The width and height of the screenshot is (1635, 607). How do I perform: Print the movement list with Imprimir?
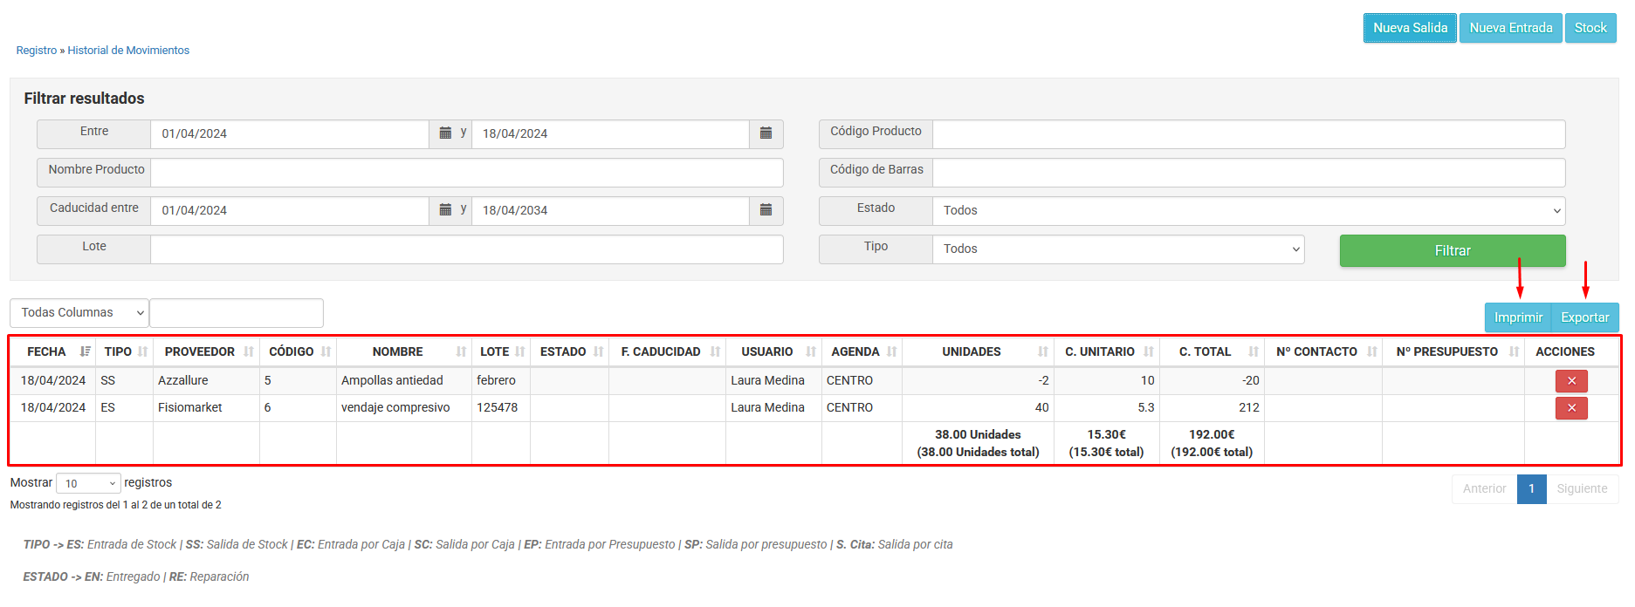coord(1517,317)
